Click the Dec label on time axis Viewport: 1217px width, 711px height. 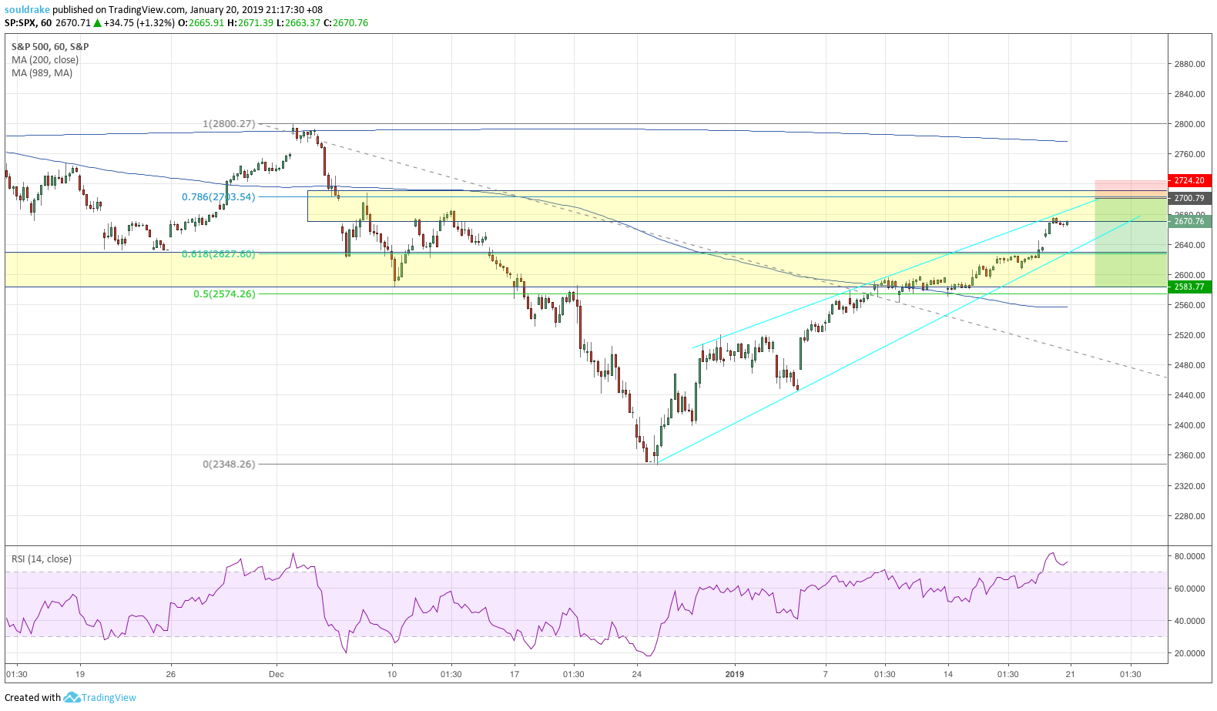tap(277, 674)
